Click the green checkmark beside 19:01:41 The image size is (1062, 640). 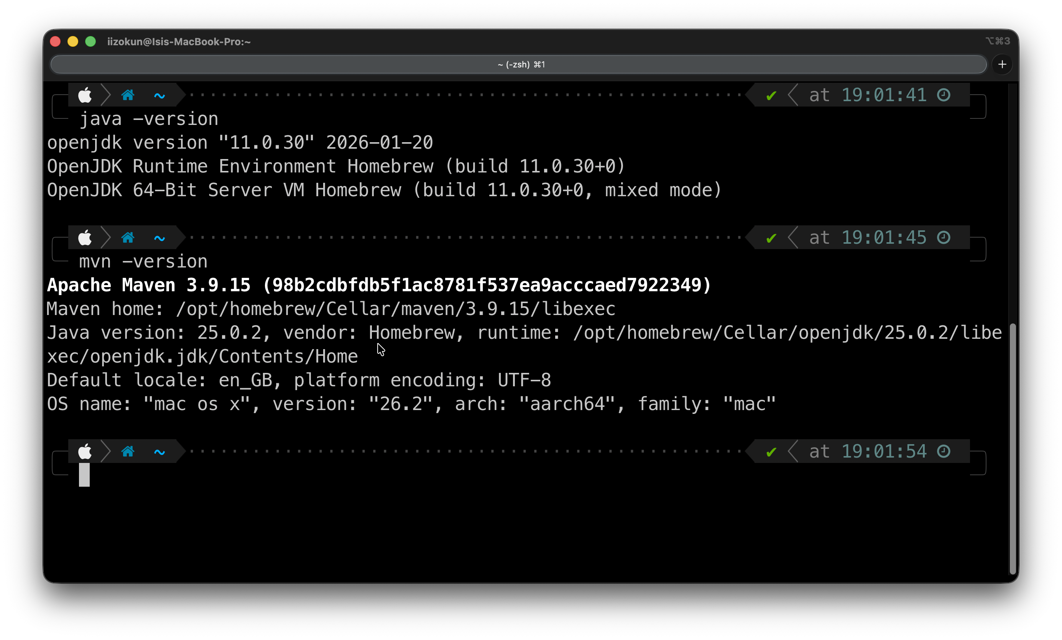[771, 95]
